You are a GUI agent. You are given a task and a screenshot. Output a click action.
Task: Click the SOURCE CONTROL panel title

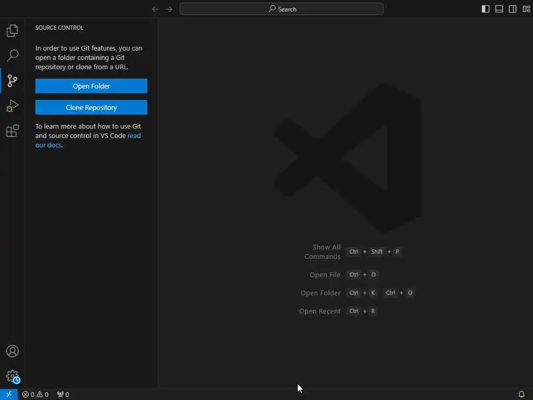pos(59,28)
